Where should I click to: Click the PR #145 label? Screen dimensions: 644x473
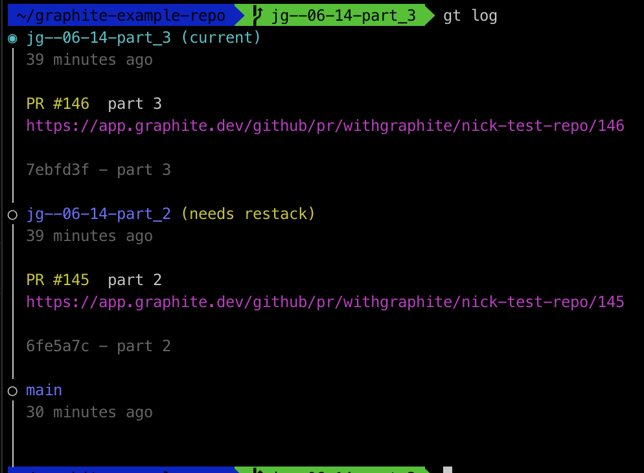58,280
